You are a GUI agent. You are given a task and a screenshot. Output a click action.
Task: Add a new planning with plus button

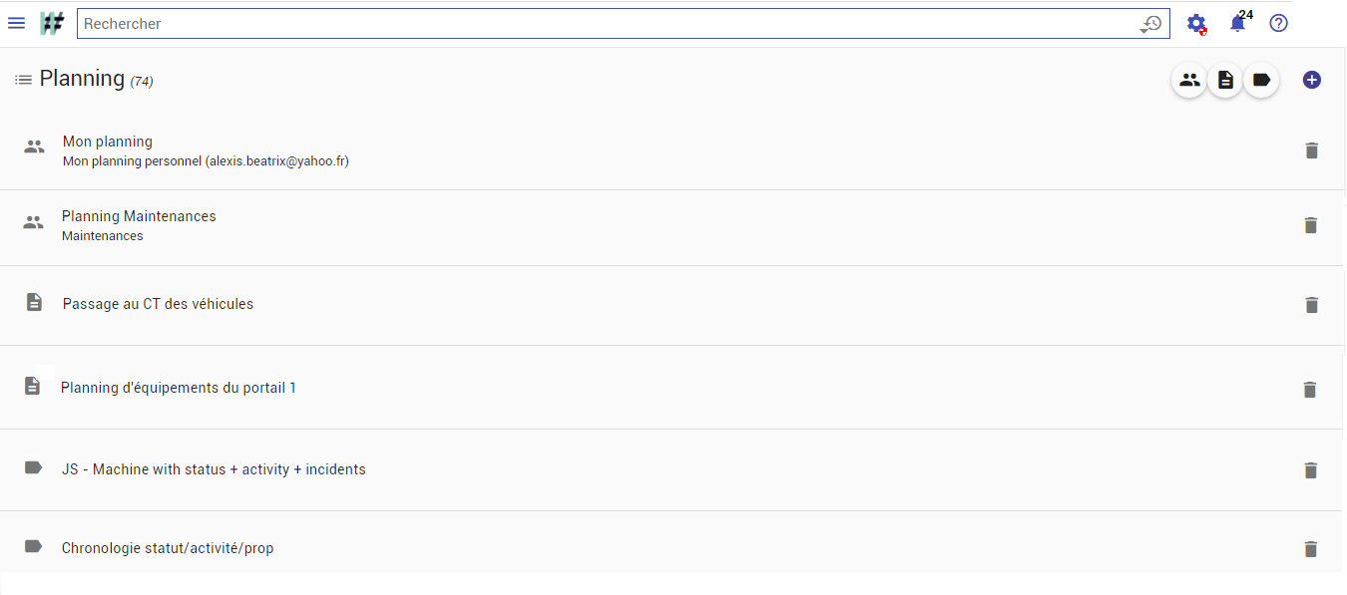1312,80
